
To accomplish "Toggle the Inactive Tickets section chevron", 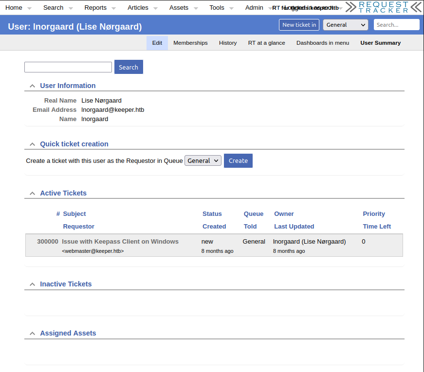I will pyautogui.click(x=32, y=284).
